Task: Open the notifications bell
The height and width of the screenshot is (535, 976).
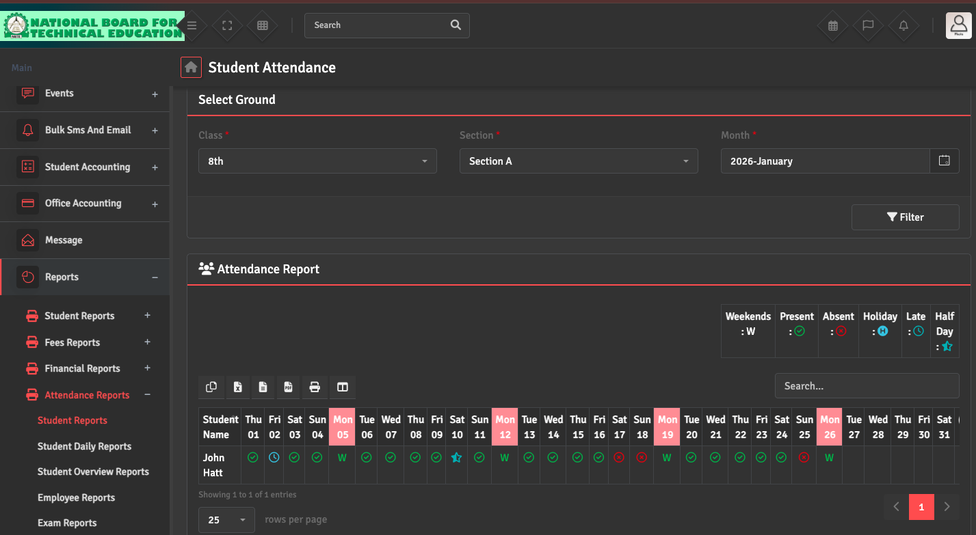Action: coord(904,25)
